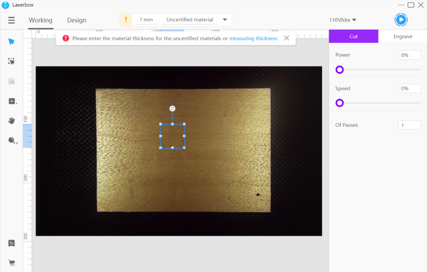The height and width of the screenshot is (272, 427).
Task: Click the rotation handle above the square
Action: pos(172,109)
